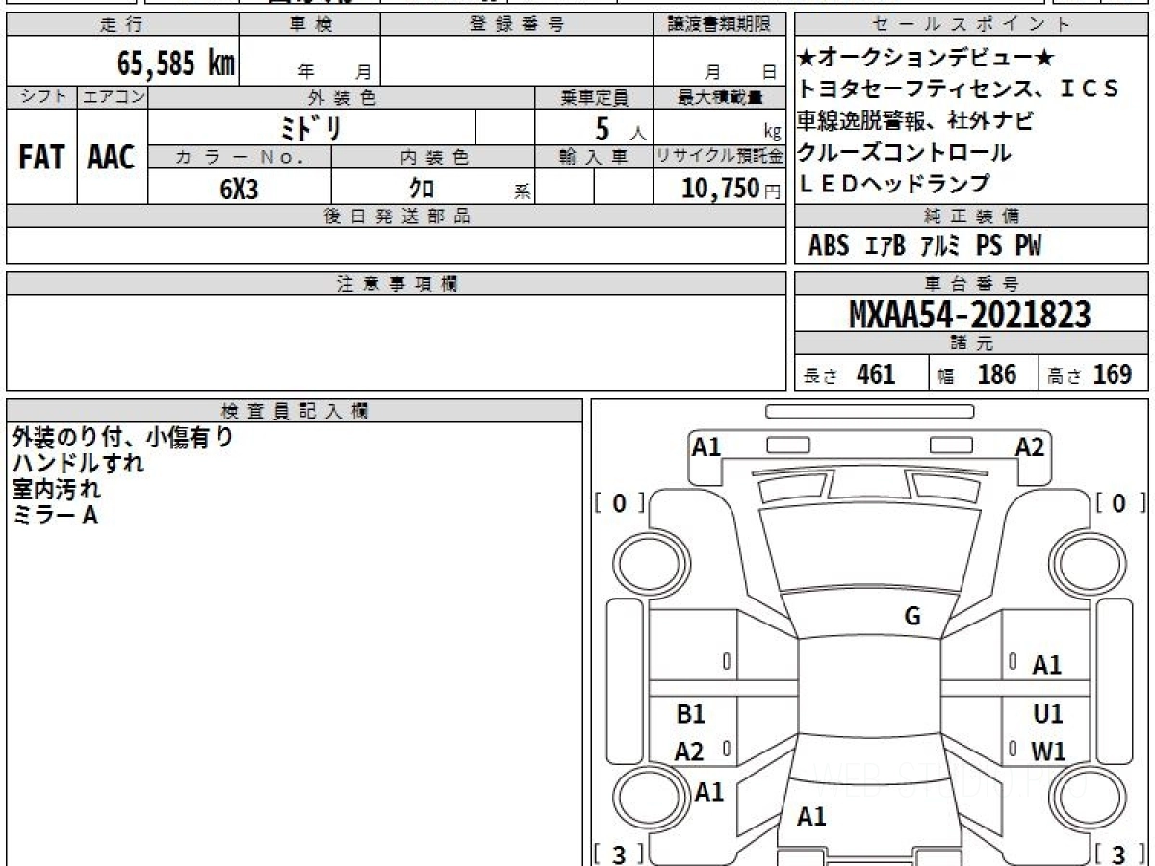Click the 最大積載量 header
Image resolution: width=1155 pixels, height=866 pixels.
pyautogui.click(x=719, y=97)
